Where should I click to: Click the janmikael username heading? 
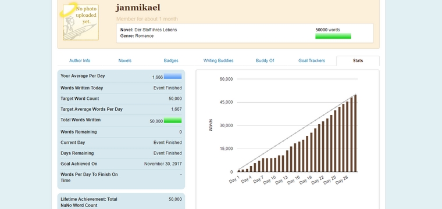138,8
